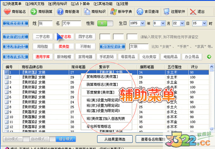The height and width of the screenshot is (149, 215).
Task: Click row icon for 『美莲姿』女装
Action: coord(6,121)
